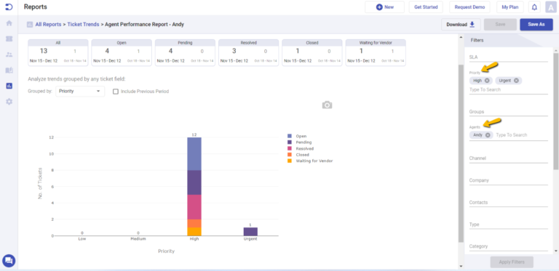Open the Channel filter dropdown
Image resolution: width=559 pixels, height=271 pixels.
(x=508, y=158)
